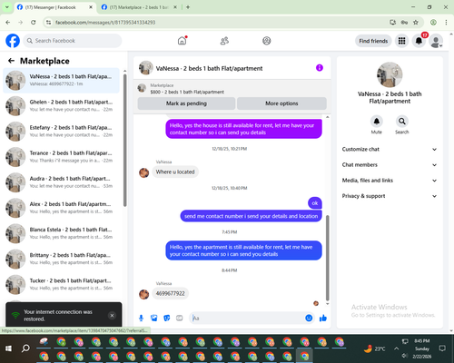Click the Find friends button

pyautogui.click(x=373, y=41)
